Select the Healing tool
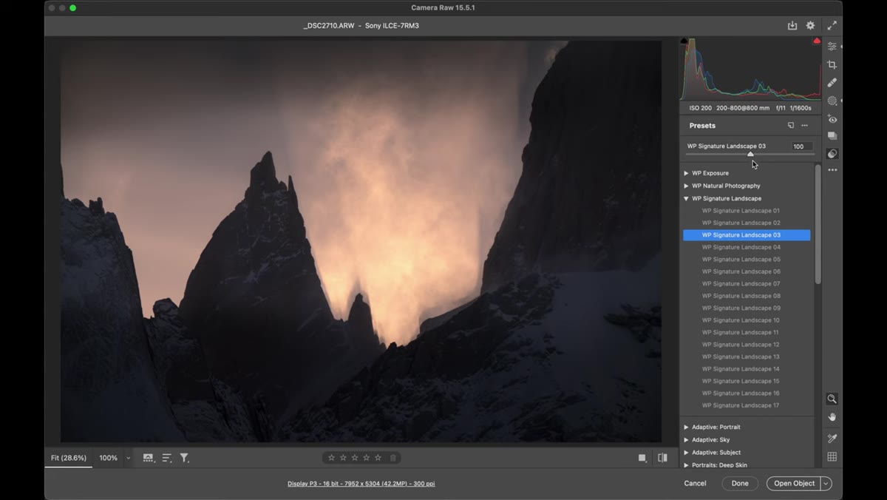887x500 pixels. tap(832, 83)
